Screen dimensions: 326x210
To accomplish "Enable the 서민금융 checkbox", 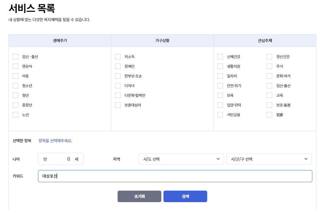I will [x=220, y=115].
